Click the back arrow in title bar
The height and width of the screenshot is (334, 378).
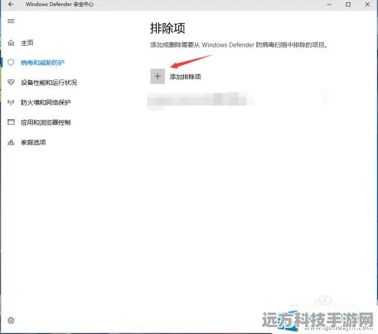(11, 5)
